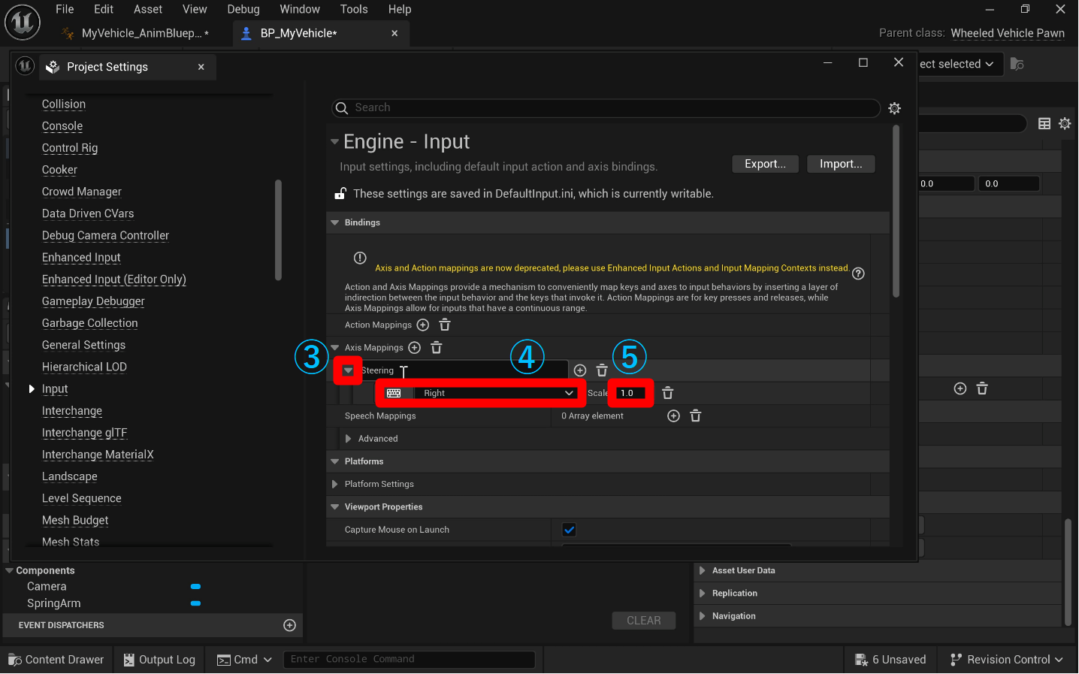1079x674 pixels.
Task: Open details settings gear in Blueprint window
Action: pyautogui.click(x=1065, y=124)
